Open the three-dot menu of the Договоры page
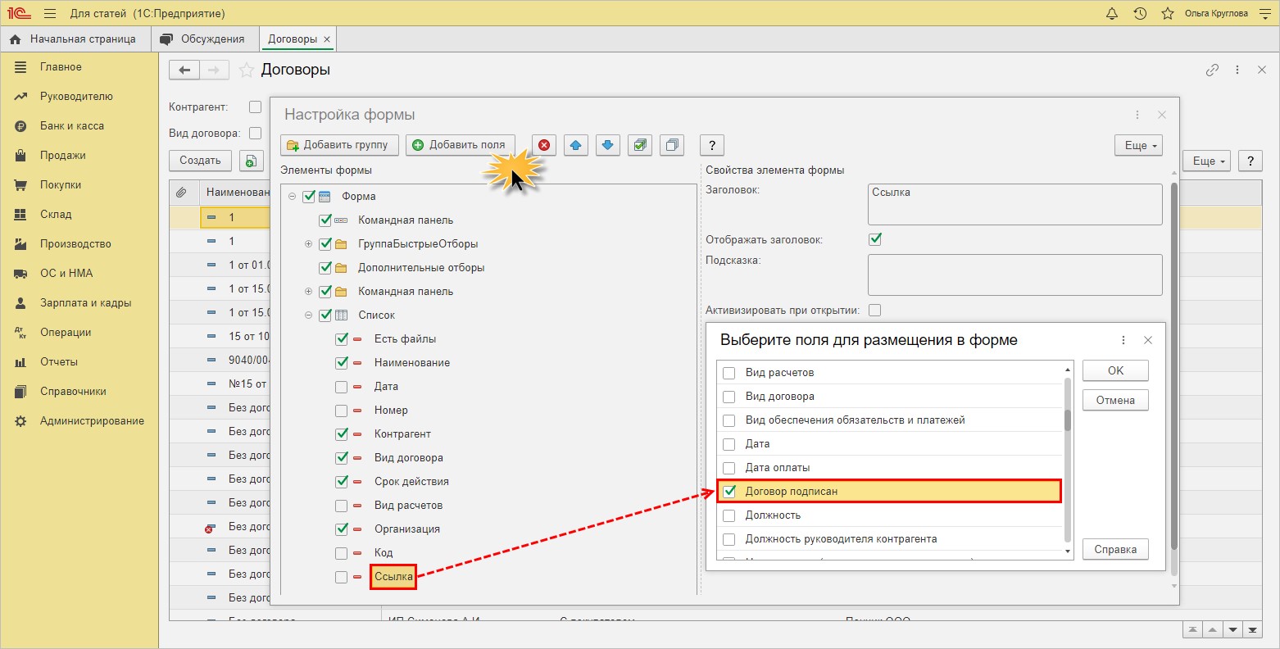The height and width of the screenshot is (649, 1280). coord(1237,70)
